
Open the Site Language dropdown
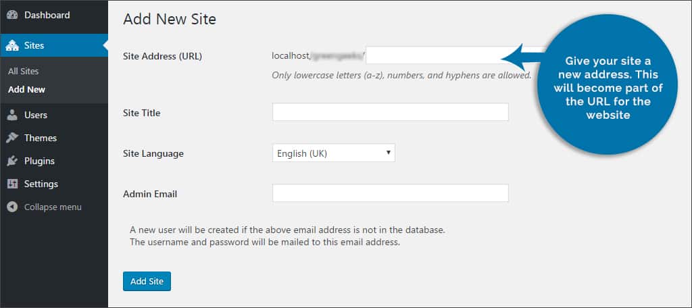pos(333,153)
